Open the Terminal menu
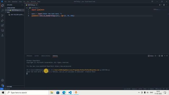Viewport: 169px width, 95px height. coord(33,2)
